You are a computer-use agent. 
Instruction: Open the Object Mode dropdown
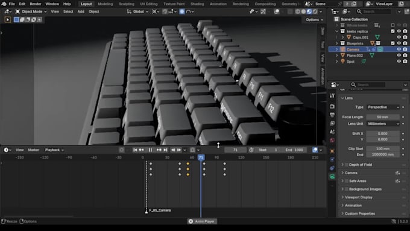[x=31, y=11]
